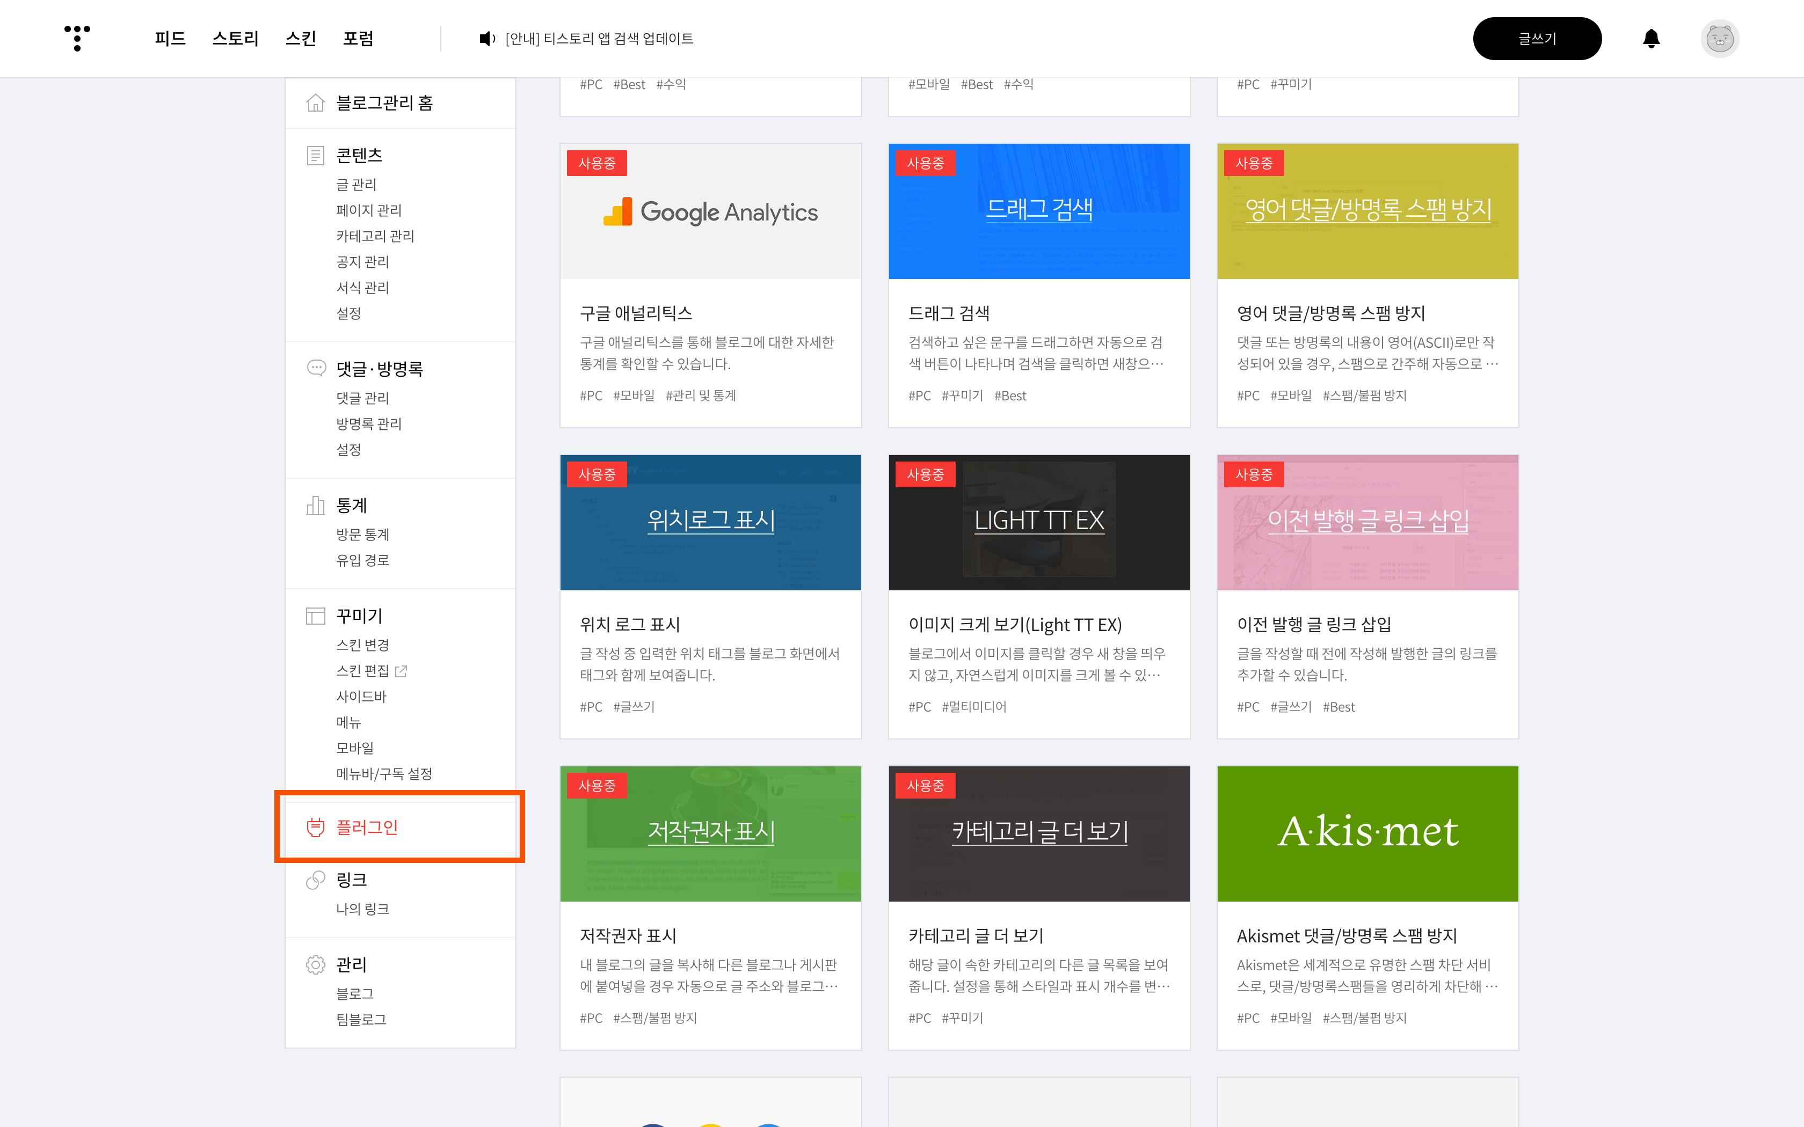Viewport: 1804px width, 1127px height.
Task: Click 이미지 크게 보기(Light TT EX) title
Action: [x=1015, y=625]
